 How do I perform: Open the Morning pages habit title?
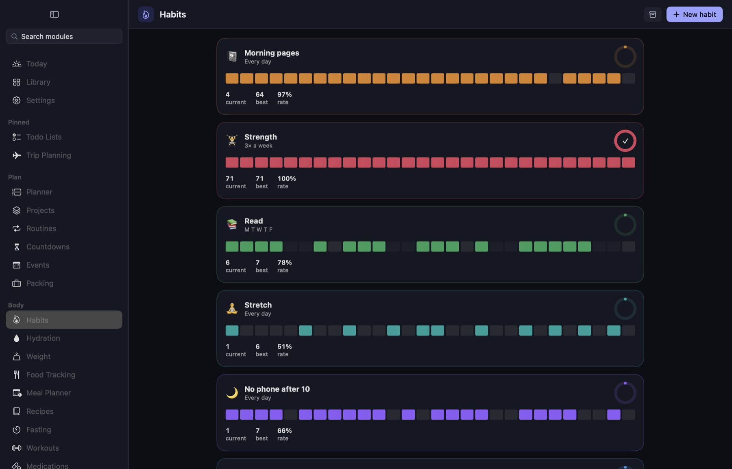tap(272, 53)
